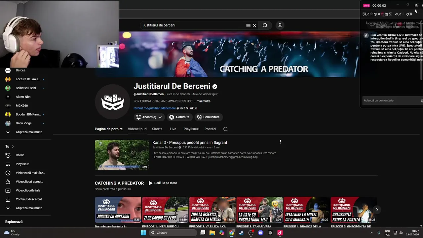The image size is (423, 238).
Task: Click the new followers icon in TikTok panel
Action: (x=397, y=14)
